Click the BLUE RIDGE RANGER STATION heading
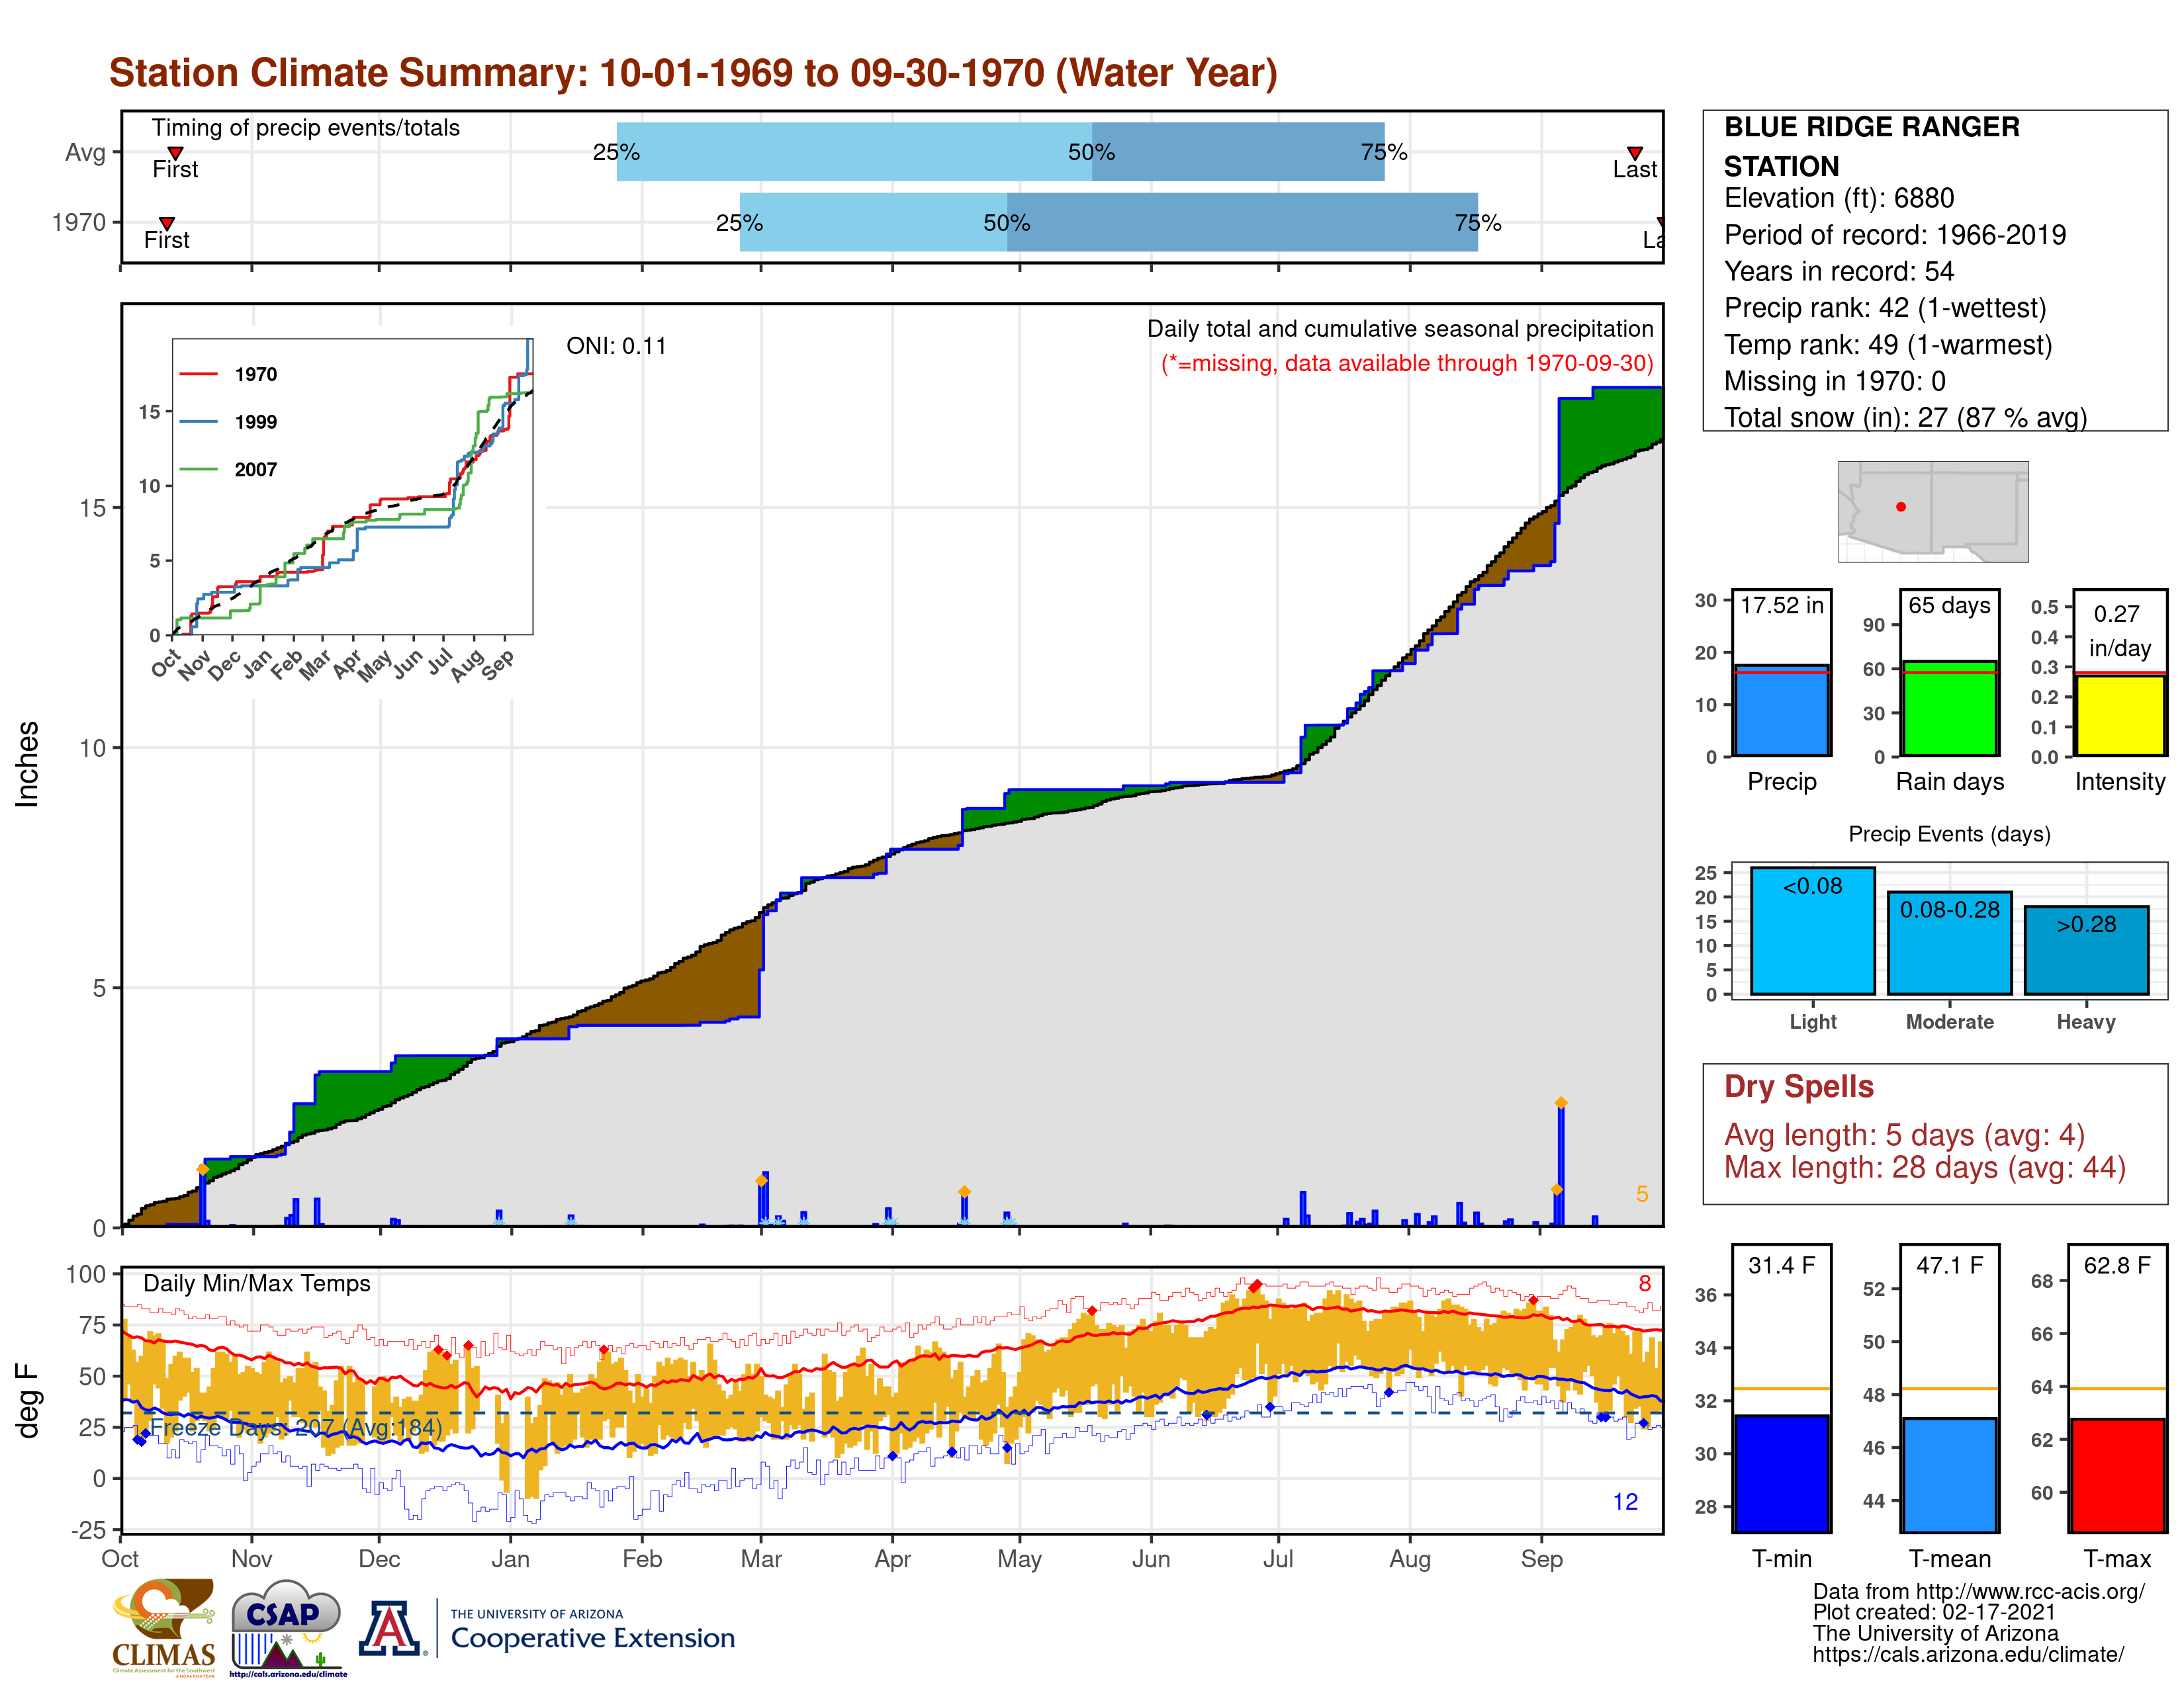 tap(1871, 146)
